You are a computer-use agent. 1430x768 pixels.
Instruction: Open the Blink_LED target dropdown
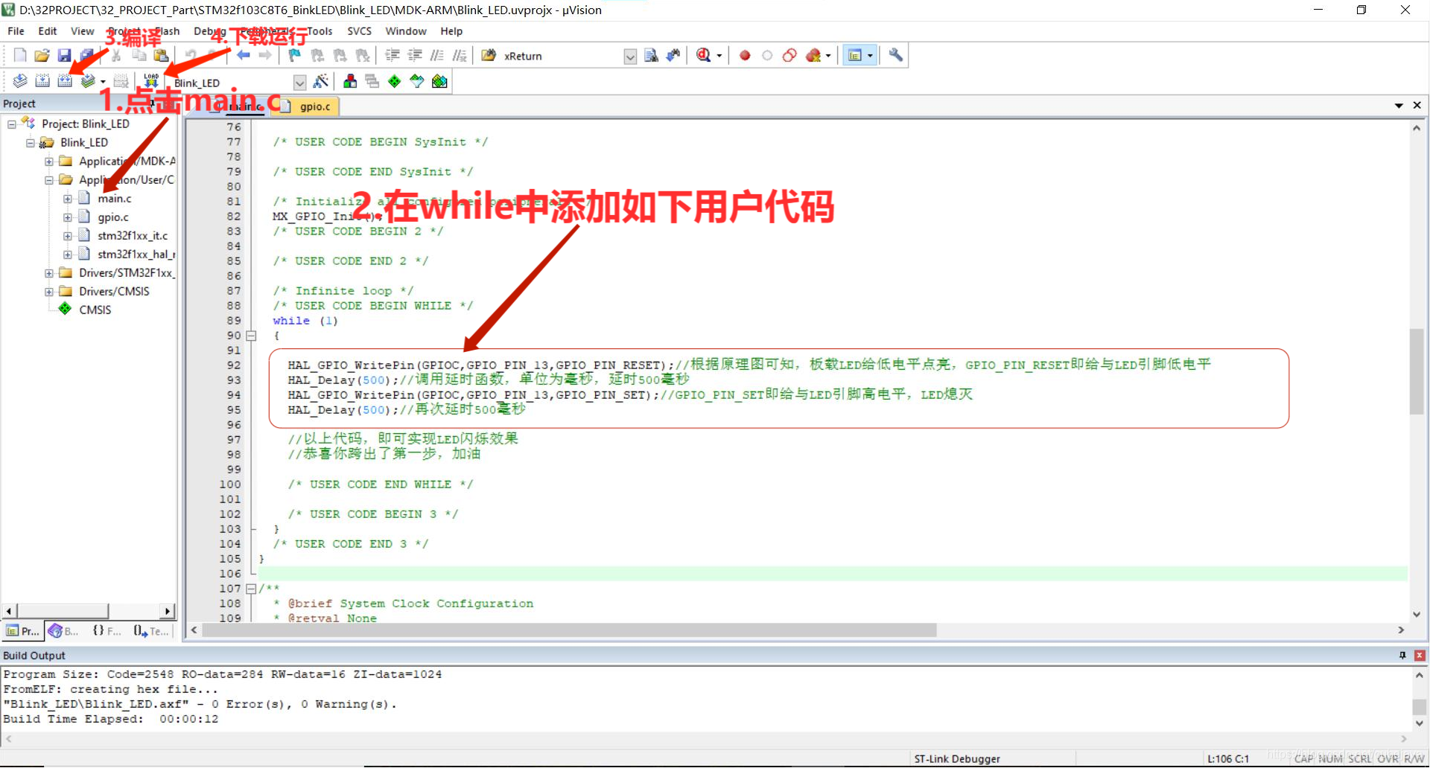(299, 83)
